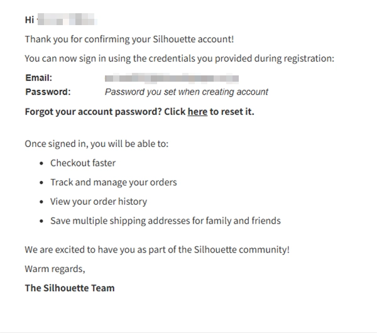The height and width of the screenshot is (333, 377).
Task: Click the "Thank you for confirming" sentence
Action: click(x=129, y=39)
